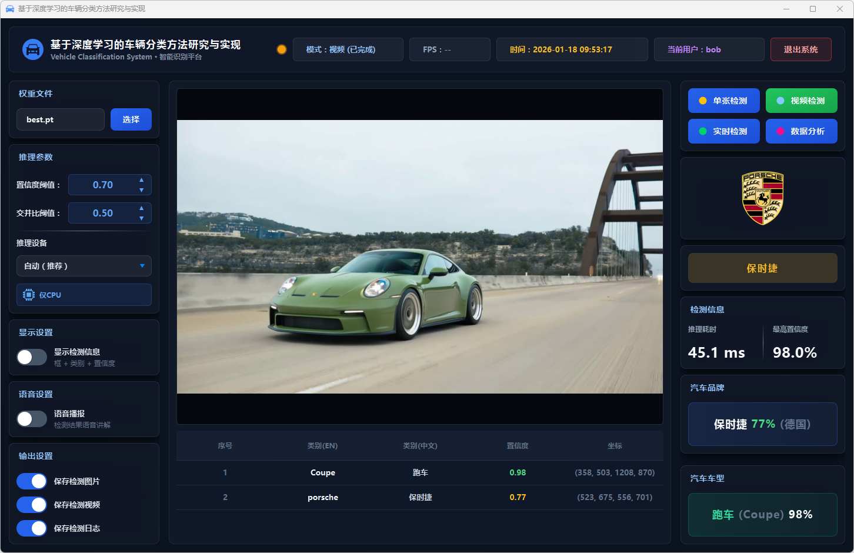This screenshot has height=553, width=854.
Task: Click the blue car logo icon in header
Action: pos(33,49)
